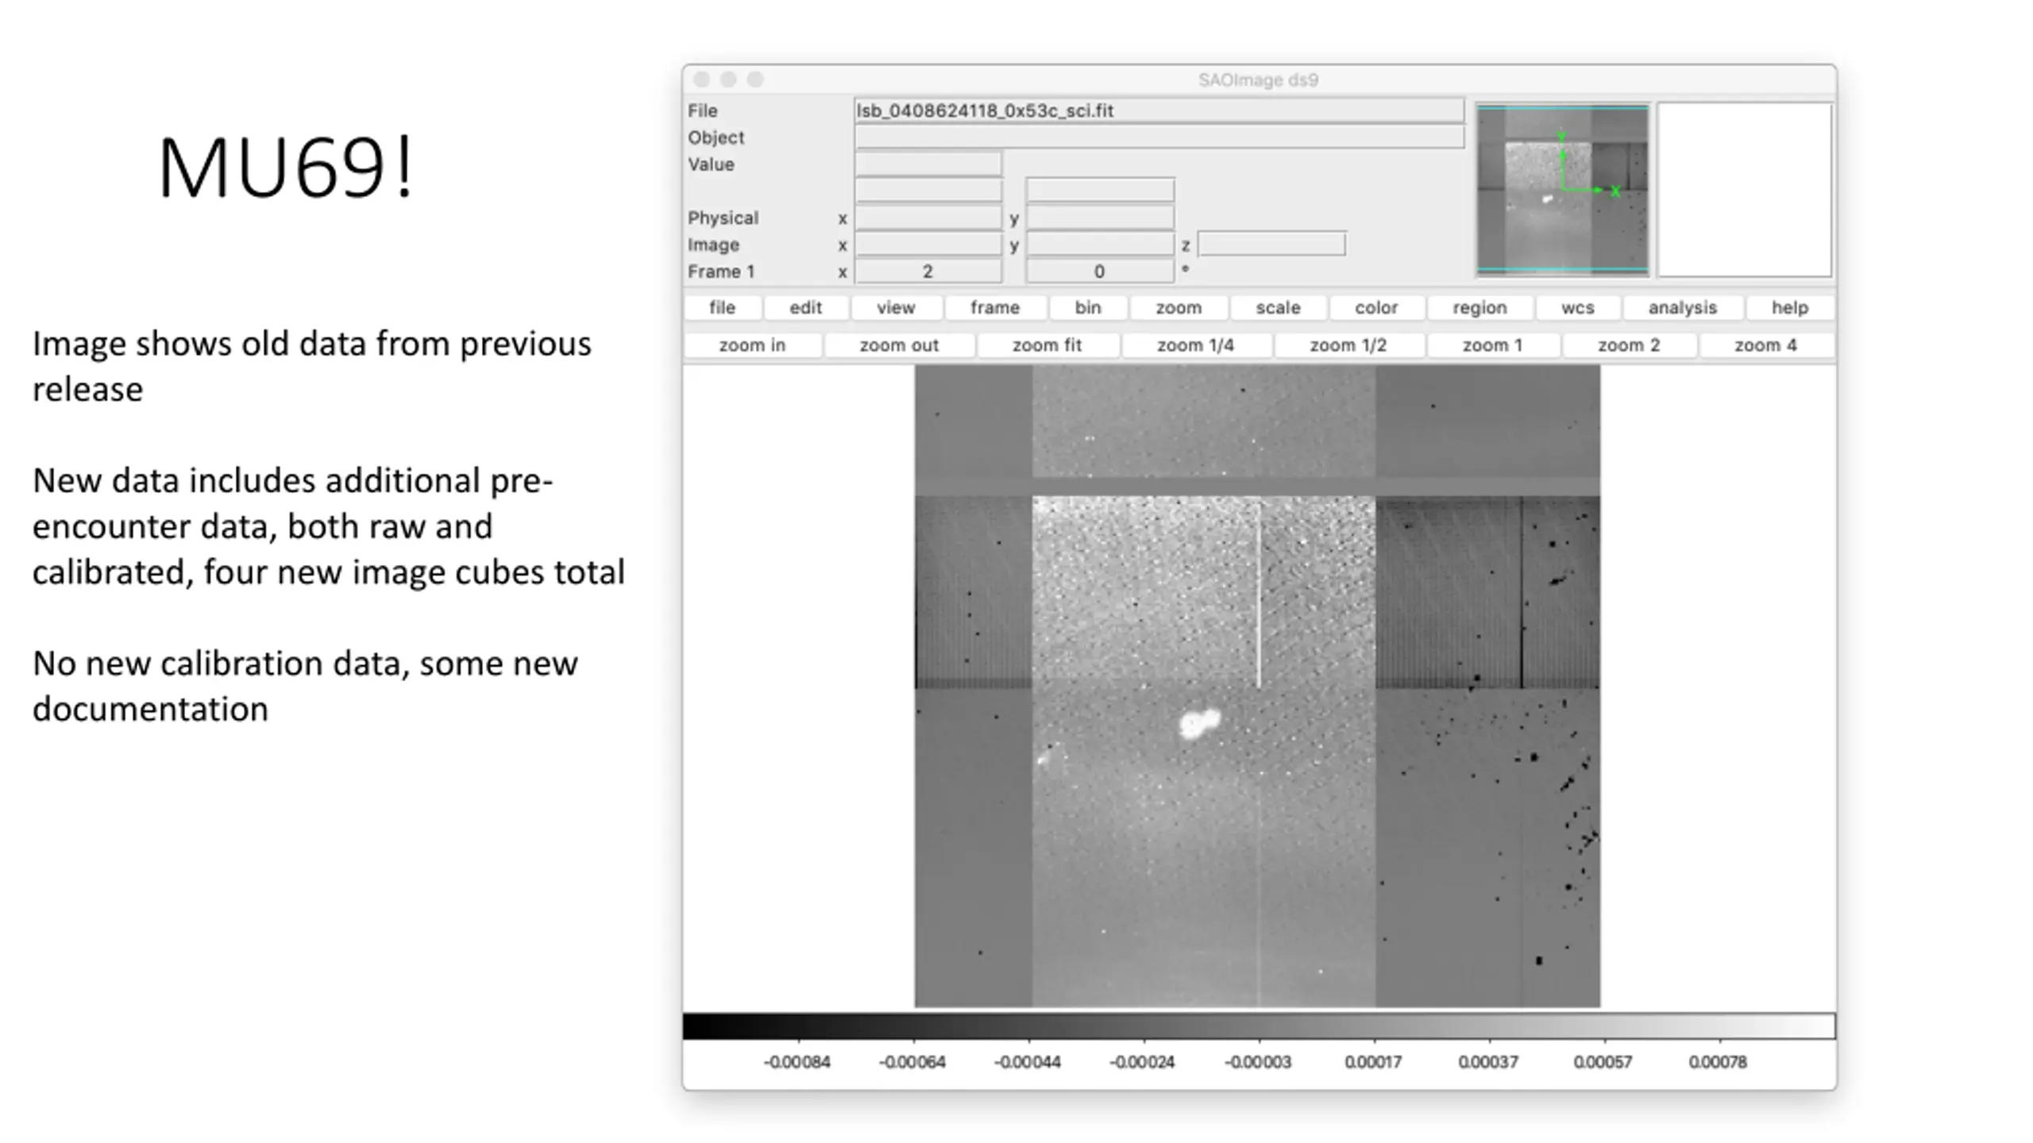
Task: Select the color button
Action: point(1376,307)
